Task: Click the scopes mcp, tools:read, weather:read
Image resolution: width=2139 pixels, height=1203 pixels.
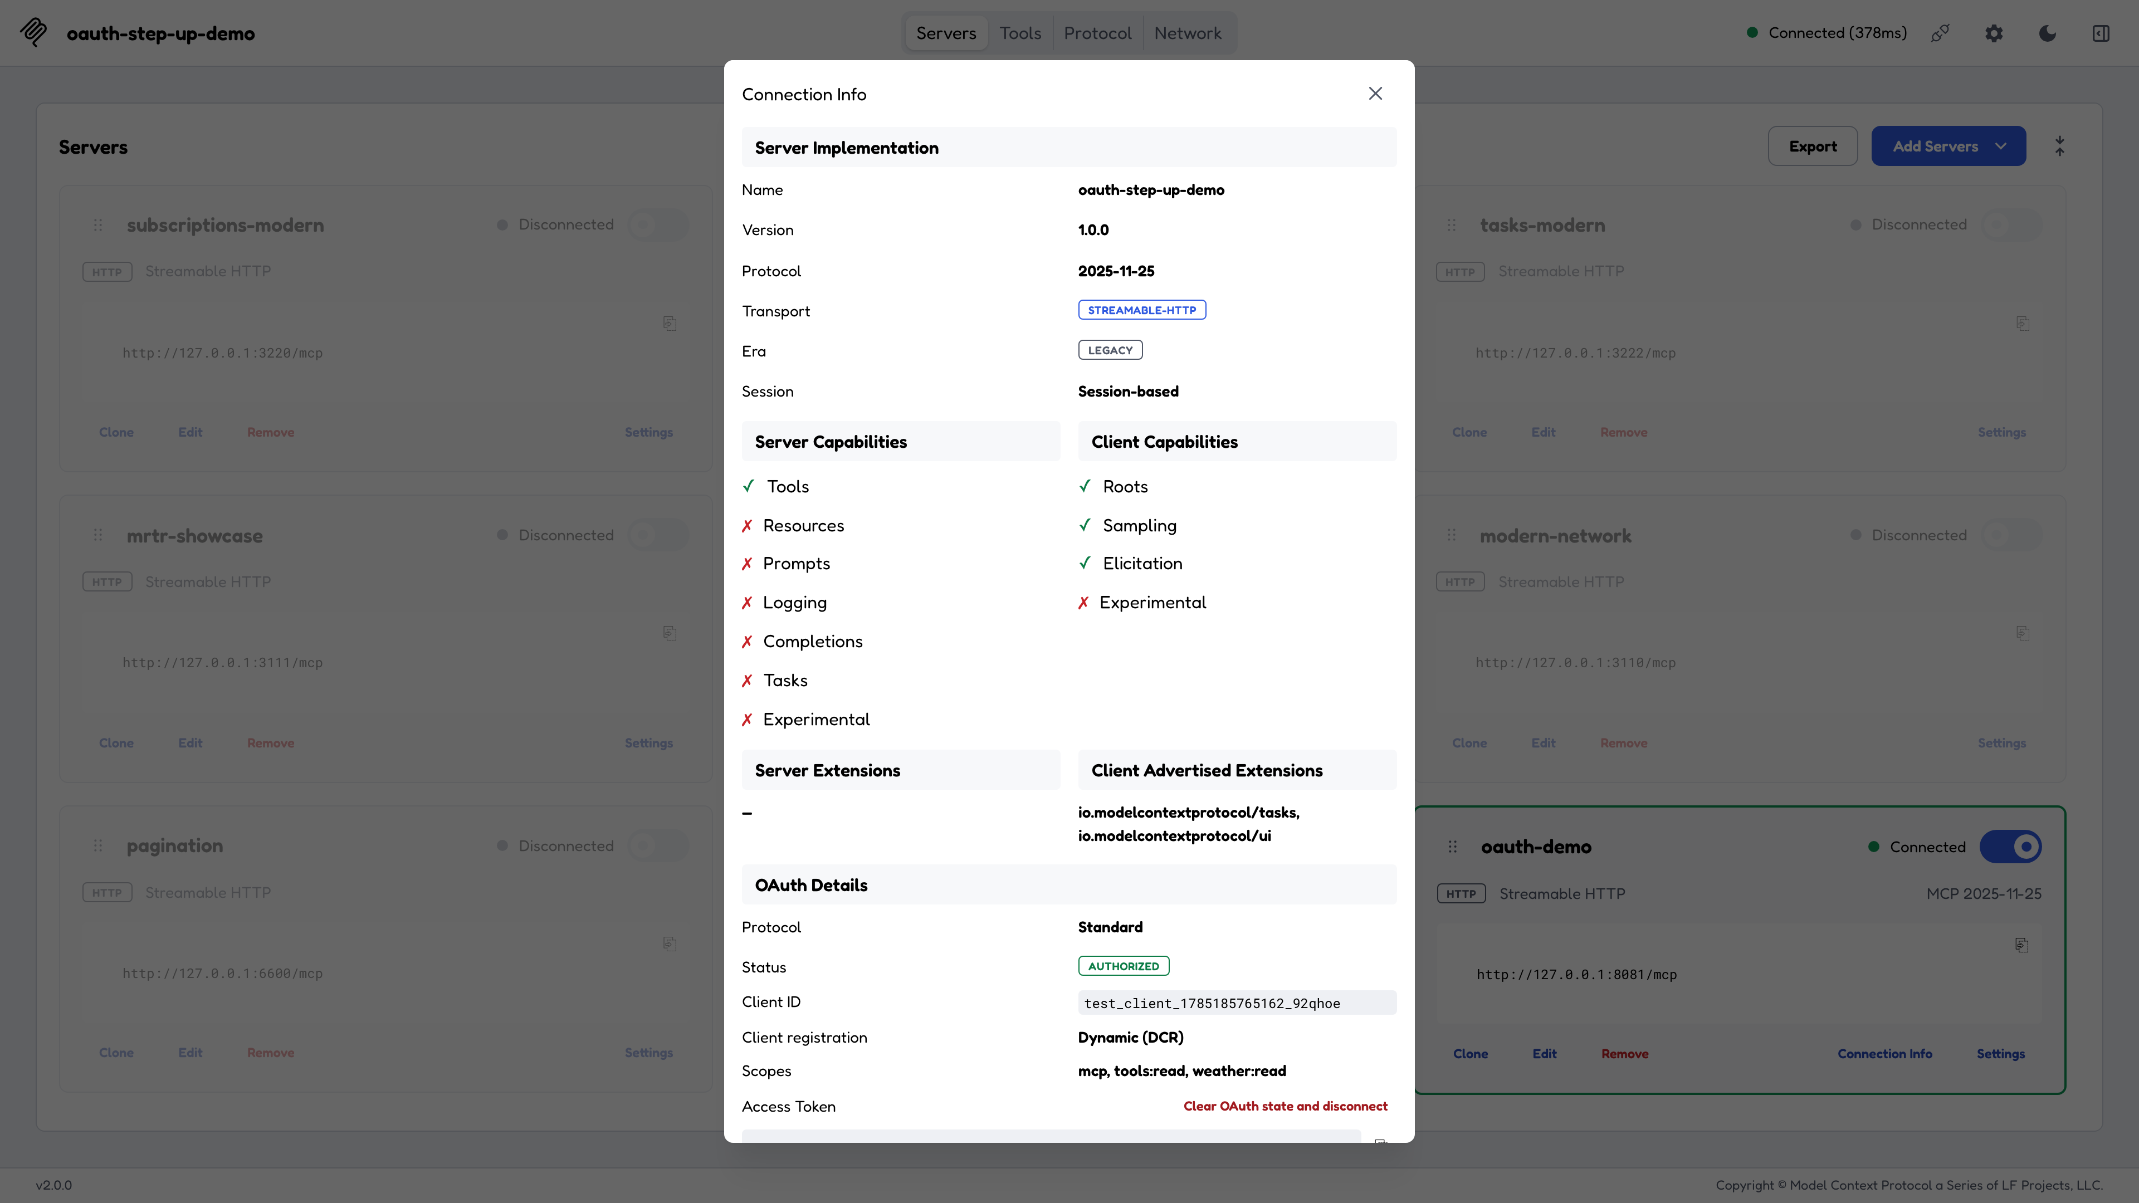Action: tap(1181, 1071)
